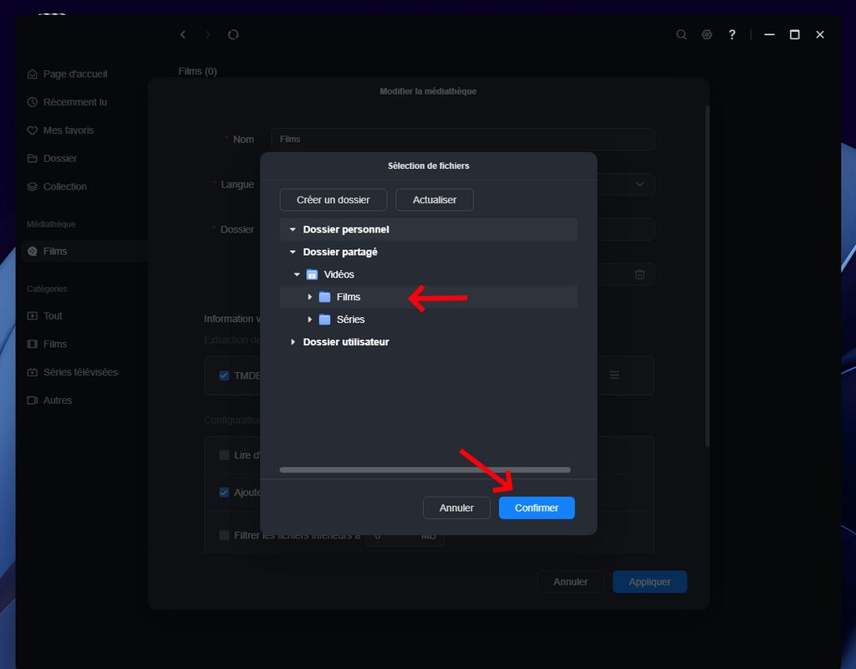Open settings via the gear icon
Screen dimensions: 856x669
[x=707, y=34]
